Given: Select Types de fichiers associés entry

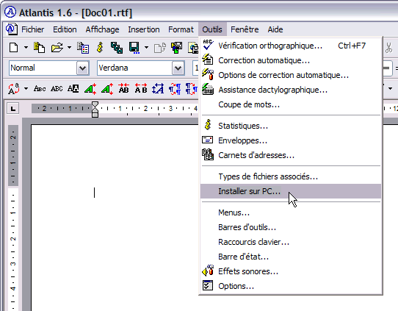Looking at the screenshot, I should pos(291,176).
